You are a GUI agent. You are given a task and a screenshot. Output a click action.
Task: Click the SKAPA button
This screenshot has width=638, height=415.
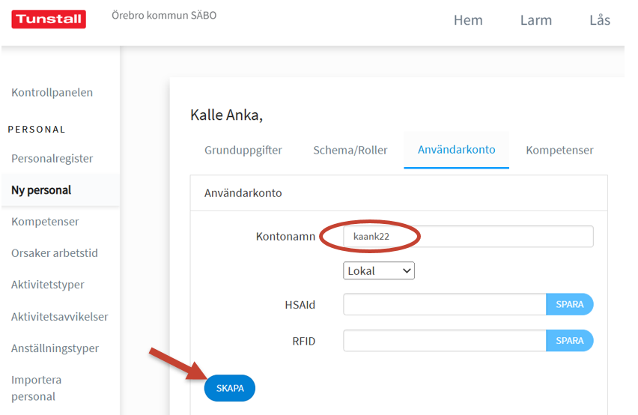(230, 388)
